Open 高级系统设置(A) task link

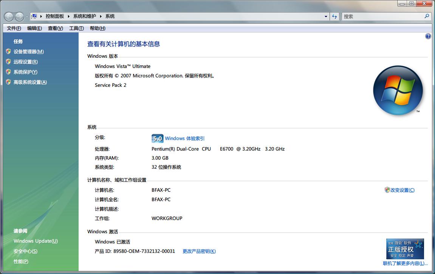pos(30,82)
